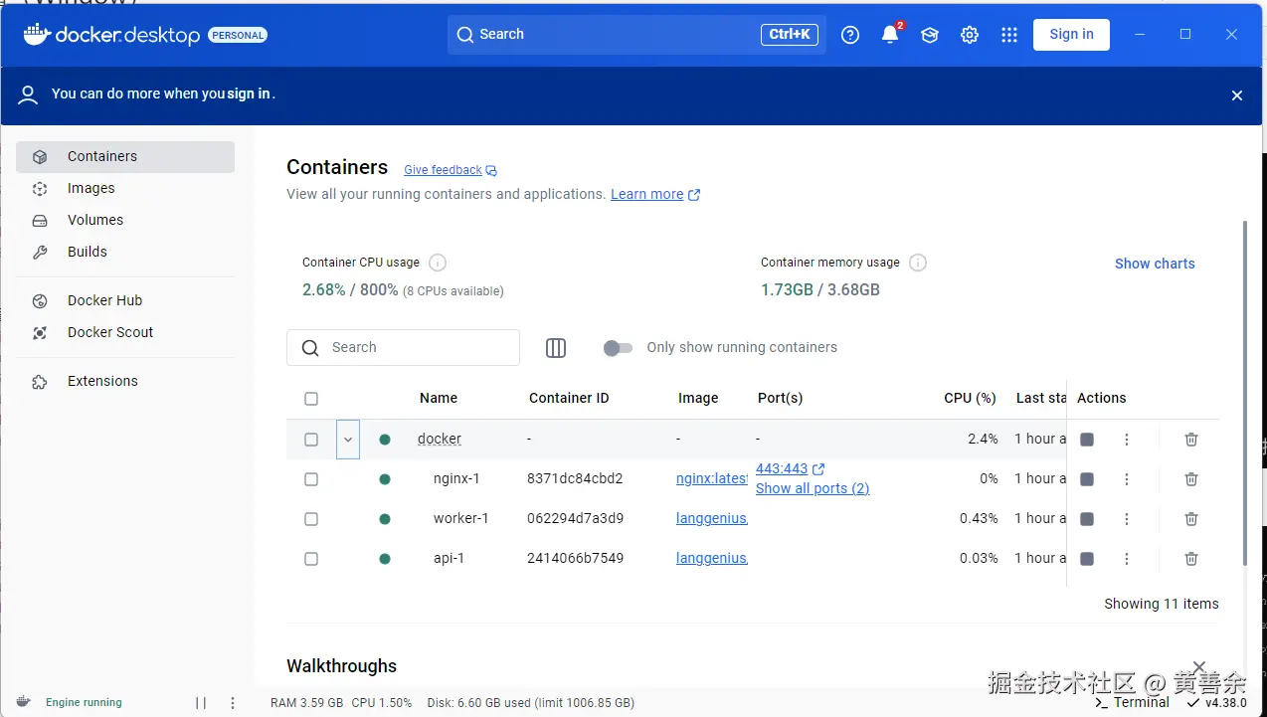Viewport: 1267px width, 717px height.
Task: Stop the api-1 container
Action: 1087,559
